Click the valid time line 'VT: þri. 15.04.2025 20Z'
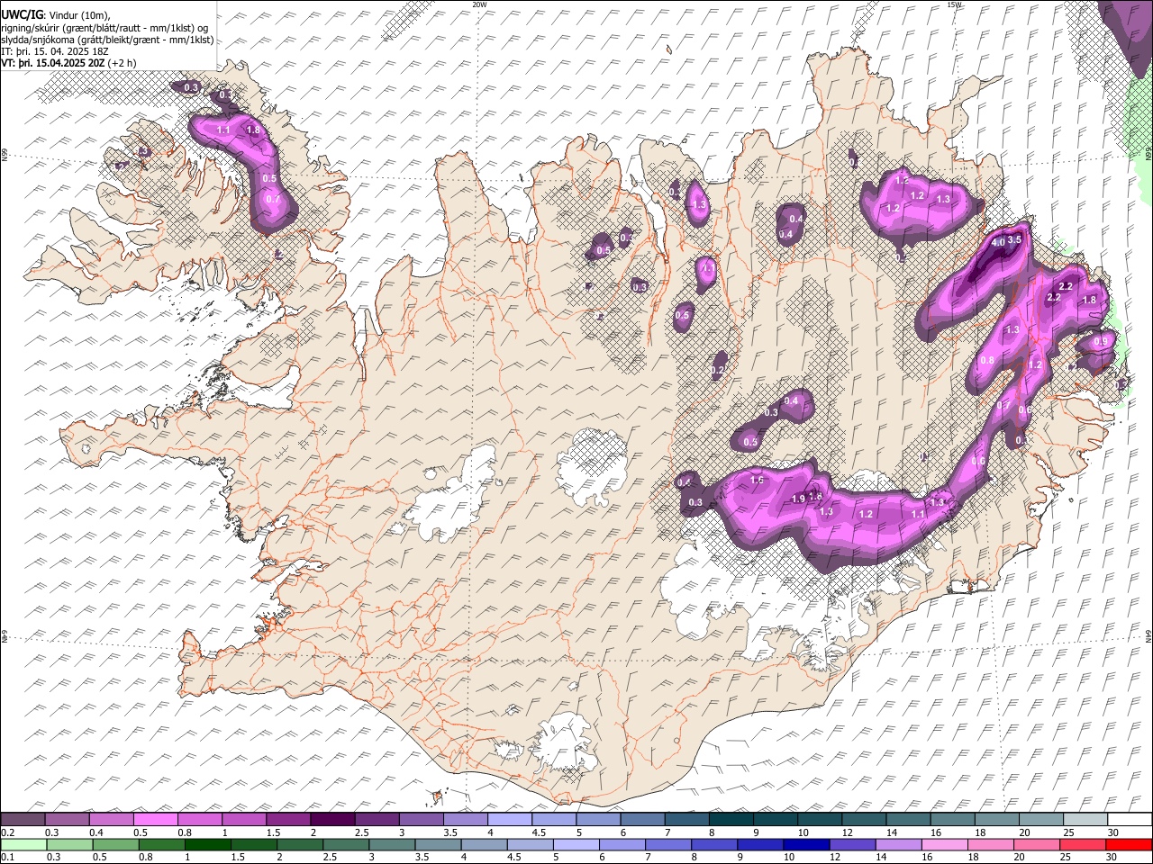 point(53,63)
